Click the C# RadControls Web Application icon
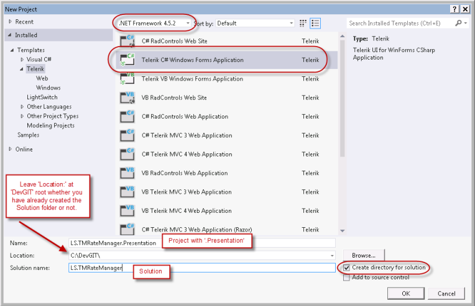 pos(127,117)
